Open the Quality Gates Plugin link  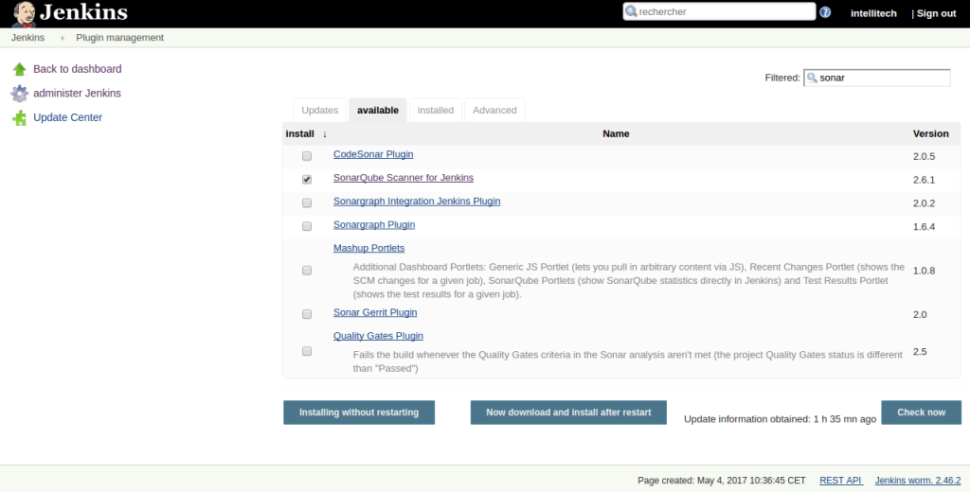(378, 336)
